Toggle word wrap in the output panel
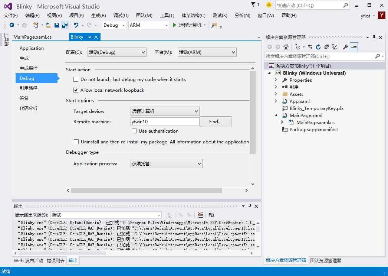 tap(211, 215)
